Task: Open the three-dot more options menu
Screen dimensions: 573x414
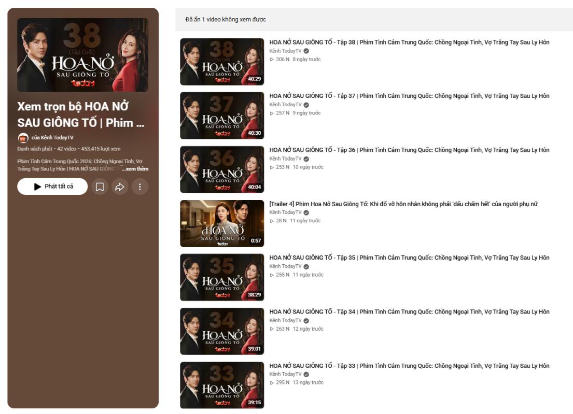Action: click(139, 187)
